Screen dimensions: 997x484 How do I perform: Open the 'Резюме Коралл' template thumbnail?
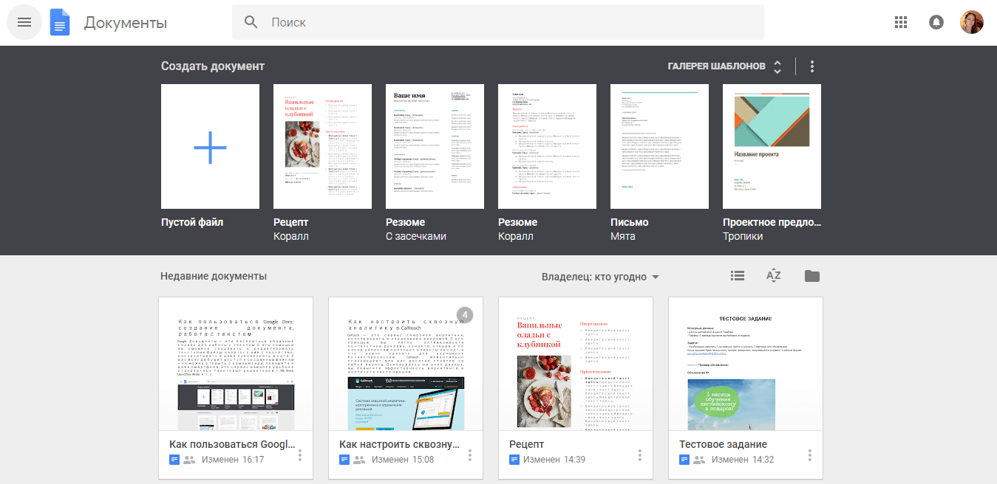pos(547,146)
